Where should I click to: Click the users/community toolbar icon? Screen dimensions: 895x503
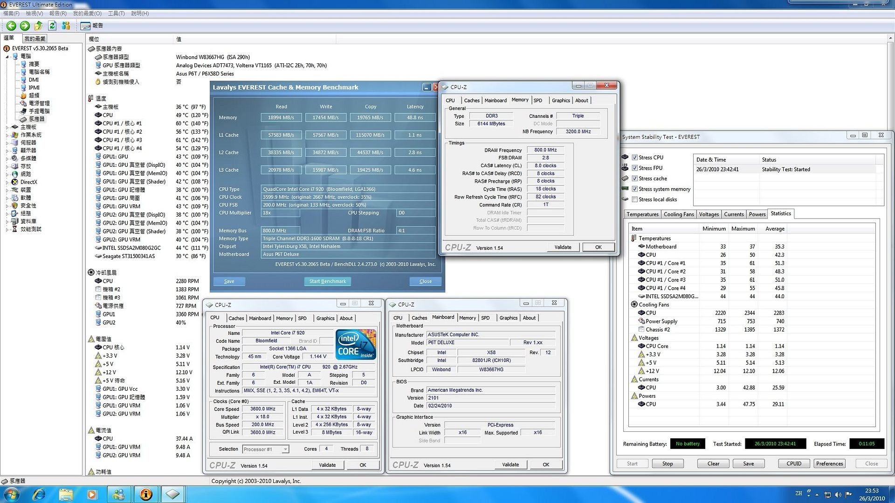(x=66, y=26)
